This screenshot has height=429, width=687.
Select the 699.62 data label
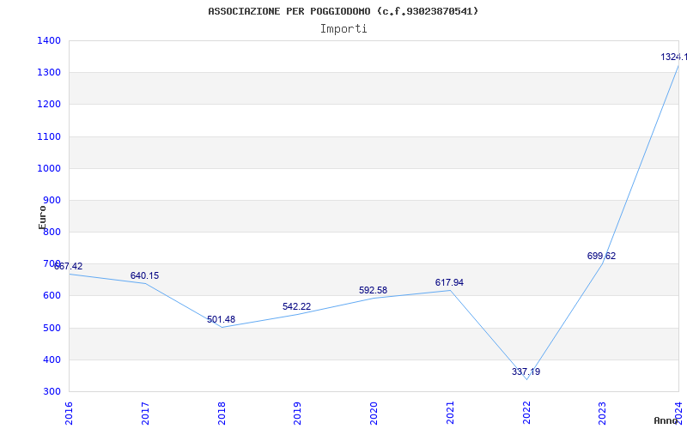(x=601, y=256)
